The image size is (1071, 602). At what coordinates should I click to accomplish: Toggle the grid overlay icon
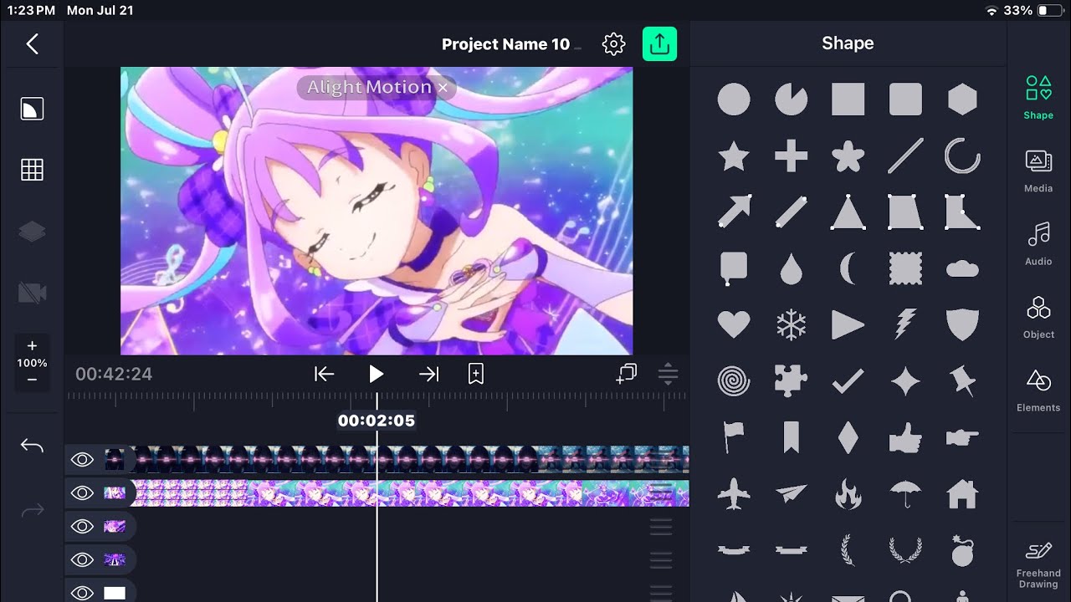[32, 170]
